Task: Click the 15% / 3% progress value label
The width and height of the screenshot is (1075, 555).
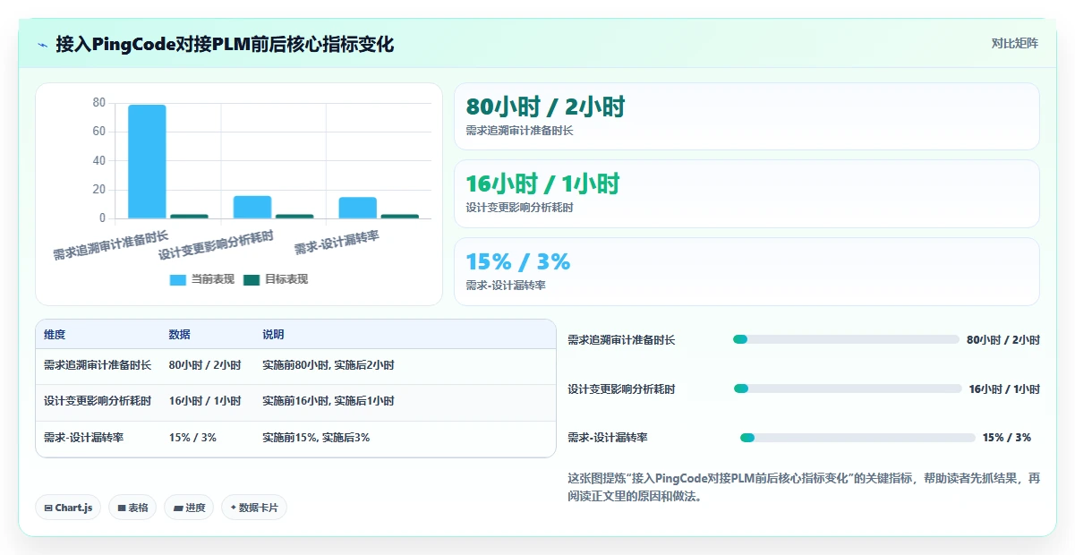Action: coord(1007,438)
